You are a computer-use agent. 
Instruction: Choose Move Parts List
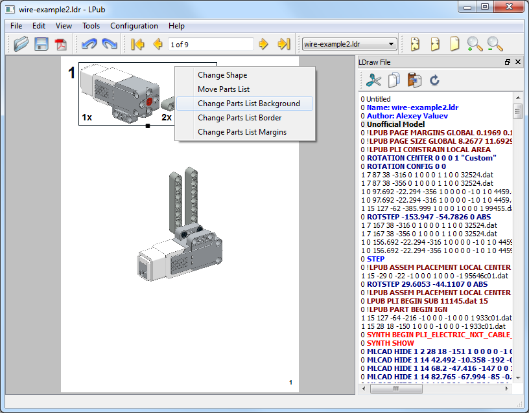tap(245, 89)
